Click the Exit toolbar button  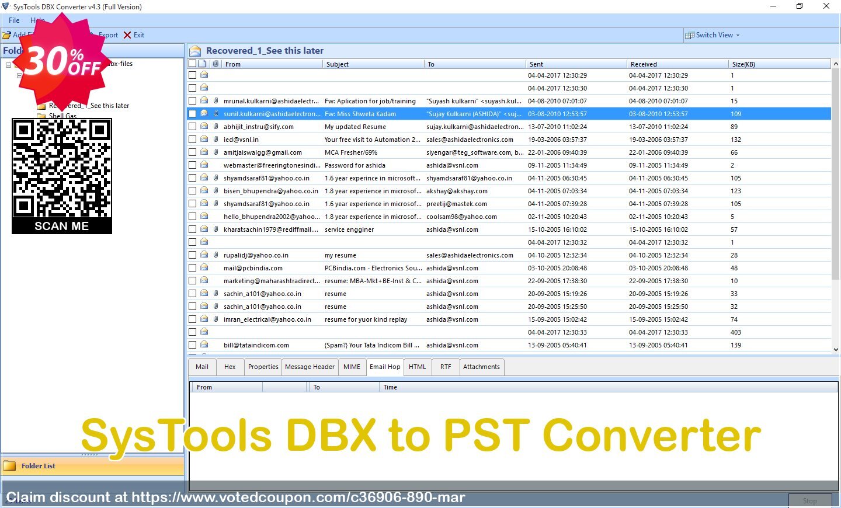tap(134, 35)
